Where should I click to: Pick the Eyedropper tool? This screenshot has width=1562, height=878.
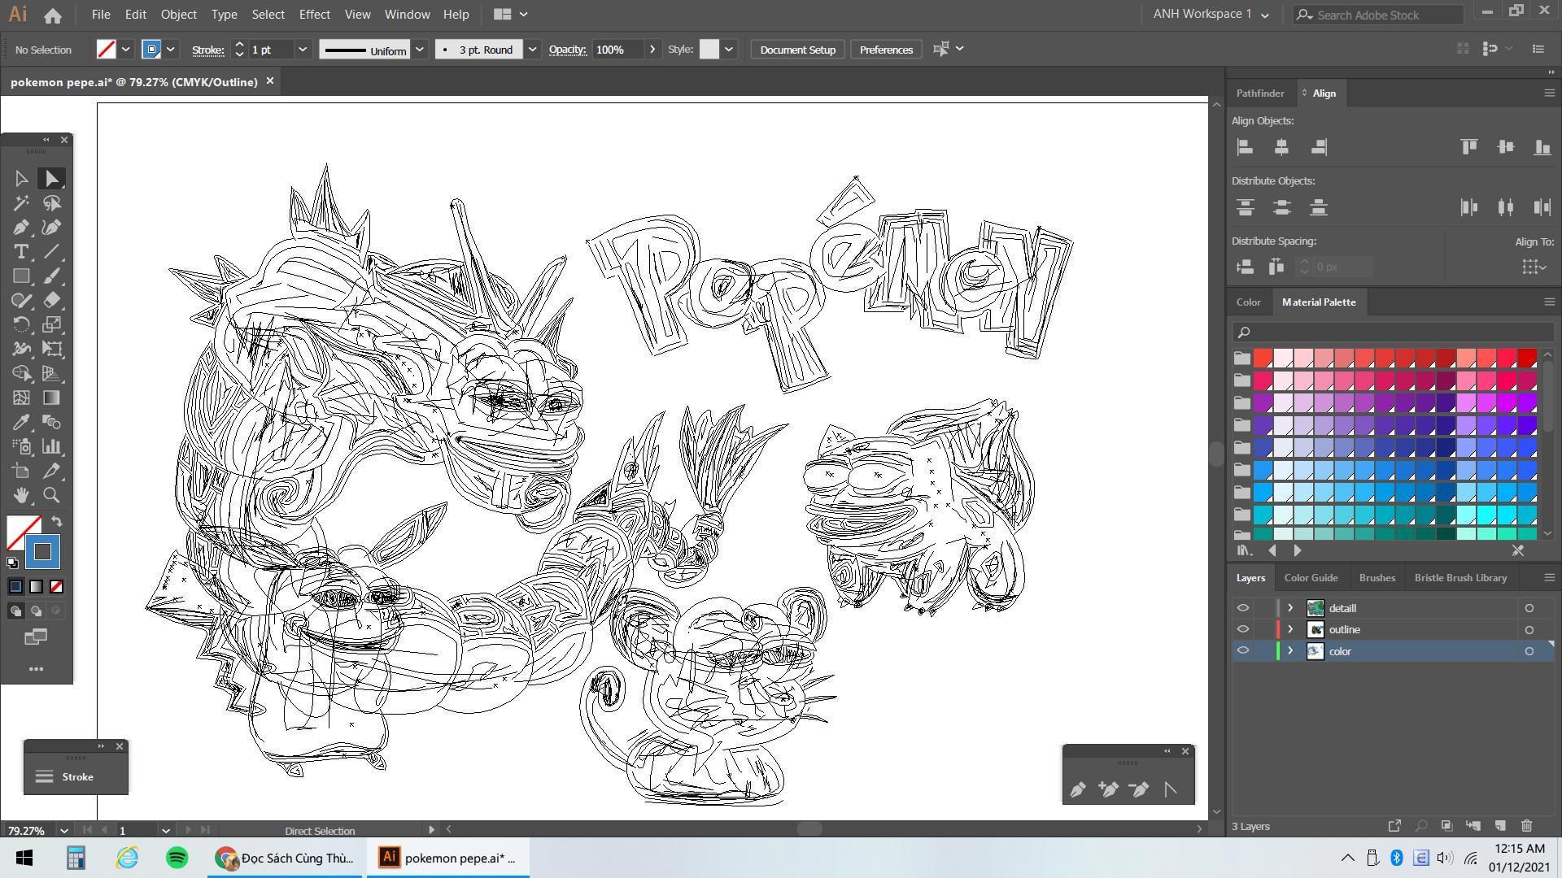[21, 423]
